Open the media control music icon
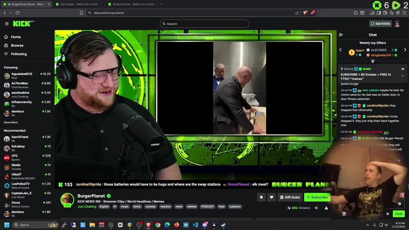 click(372, 13)
